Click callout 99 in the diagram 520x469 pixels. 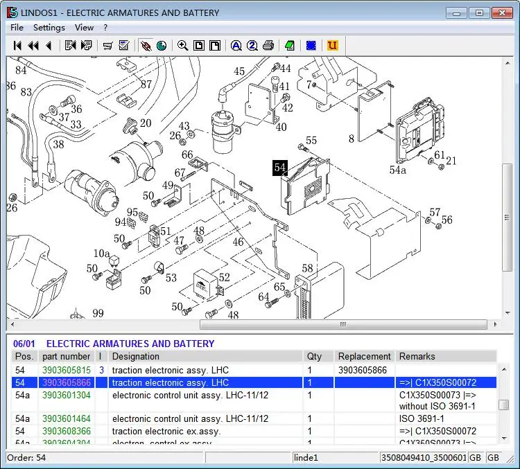pos(98,313)
